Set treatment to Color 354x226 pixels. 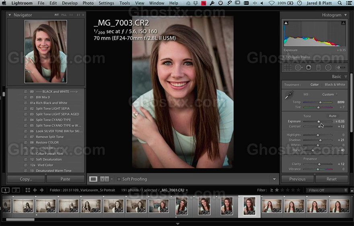(x=315, y=84)
